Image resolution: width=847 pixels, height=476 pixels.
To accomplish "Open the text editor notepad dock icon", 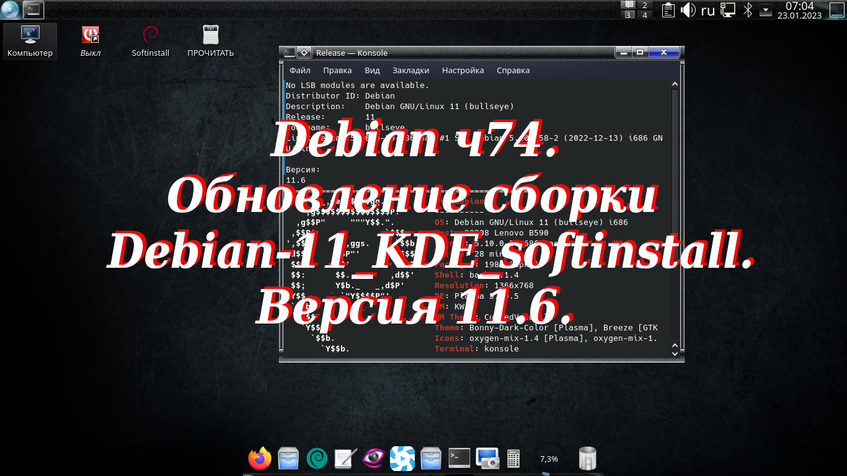I will click(345, 459).
